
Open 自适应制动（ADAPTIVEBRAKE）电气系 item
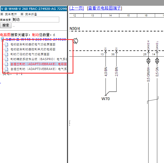38,69
